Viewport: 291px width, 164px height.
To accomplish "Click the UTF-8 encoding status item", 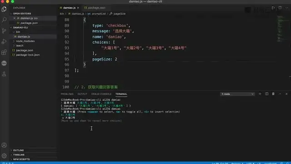I will pos(250,163).
